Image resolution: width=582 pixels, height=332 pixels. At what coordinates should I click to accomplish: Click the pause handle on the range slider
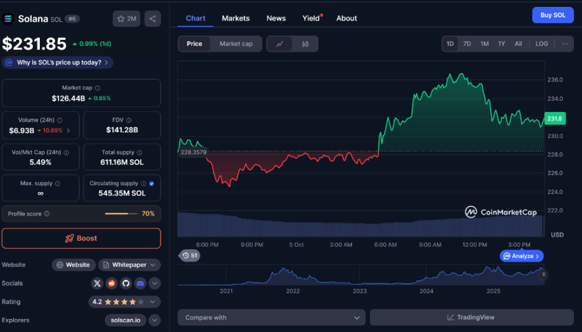(x=543, y=275)
